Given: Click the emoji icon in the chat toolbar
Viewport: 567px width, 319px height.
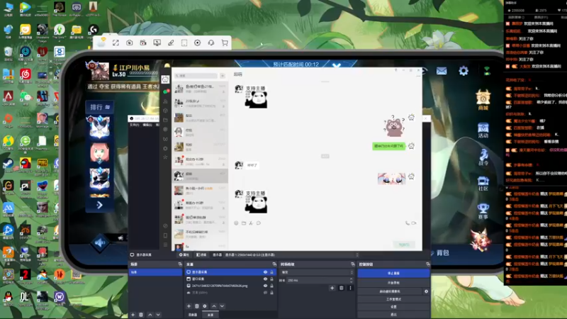Looking at the screenshot, I should click(236, 223).
